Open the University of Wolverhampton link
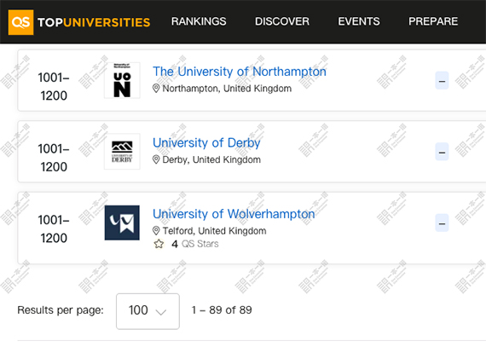The height and width of the screenshot is (347, 486). [234, 214]
